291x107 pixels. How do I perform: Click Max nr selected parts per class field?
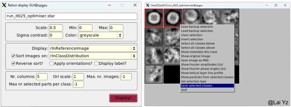78,84
